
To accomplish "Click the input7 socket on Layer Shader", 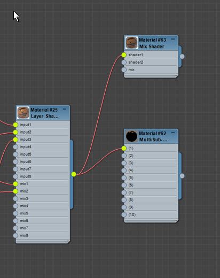I will point(15,169).
